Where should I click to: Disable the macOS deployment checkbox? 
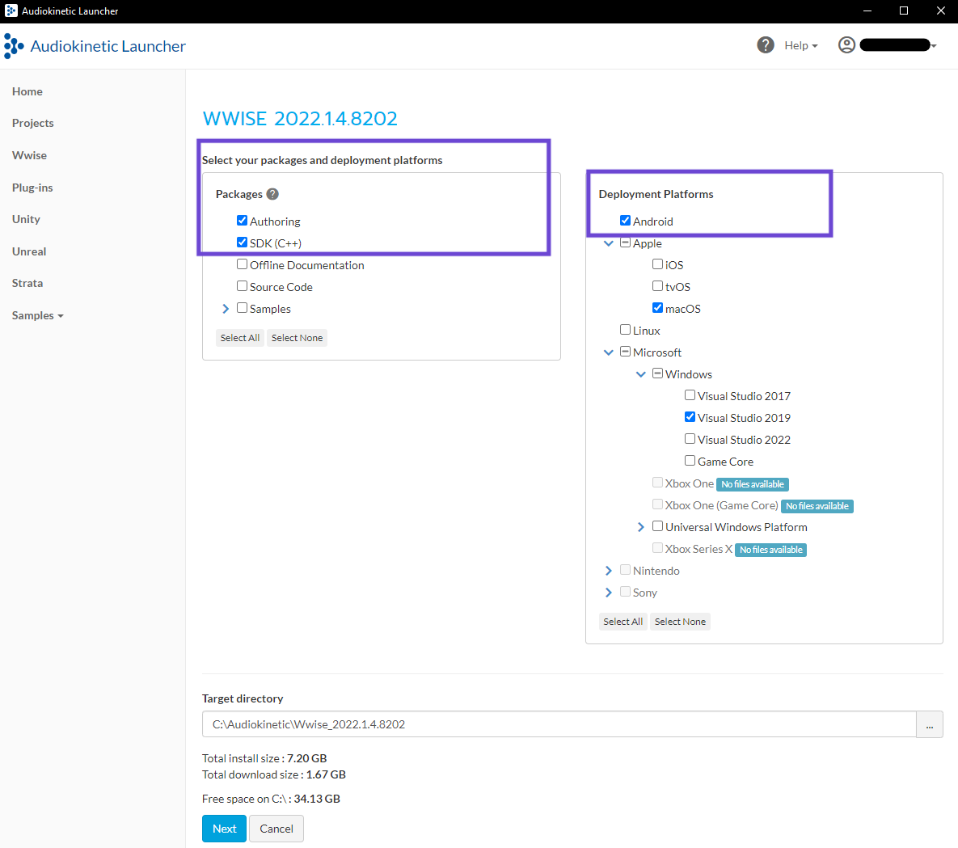[657, 307]
